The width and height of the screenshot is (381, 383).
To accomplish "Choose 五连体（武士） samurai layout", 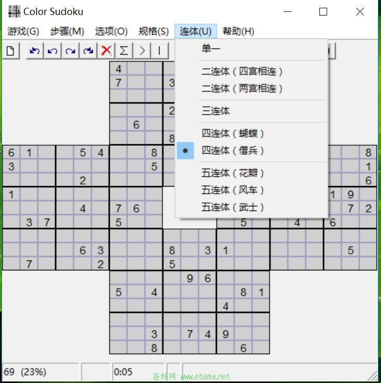I will coord(252,207).
